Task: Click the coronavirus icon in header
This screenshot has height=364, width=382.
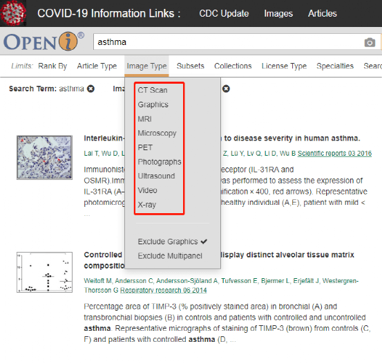Action: click(13, 13)
